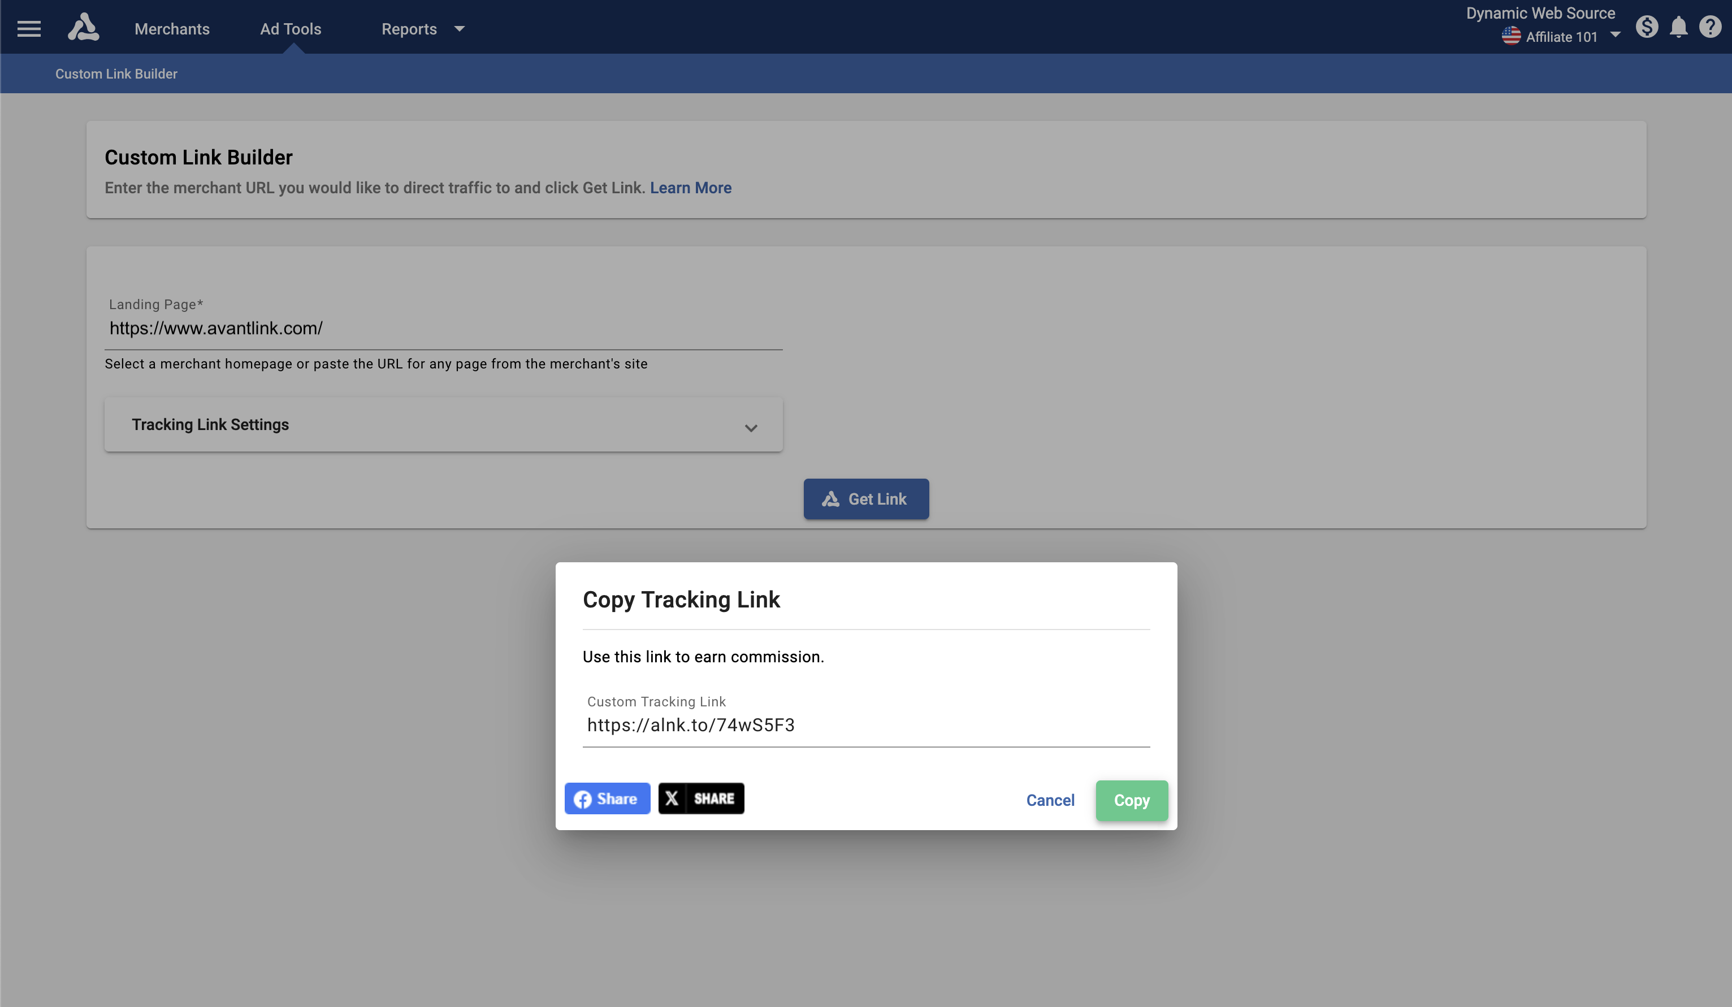This screenshot has height=1007, width=1732.
Task: Cancel the Copy Tracking Link dialog
Action: click(x=1050, y=800)
